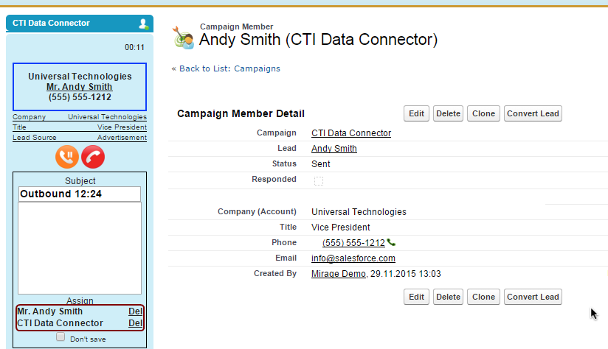Delete CTI Data Connector assignment
Screen dimensions: 608x349
click(x=135, y=323)
